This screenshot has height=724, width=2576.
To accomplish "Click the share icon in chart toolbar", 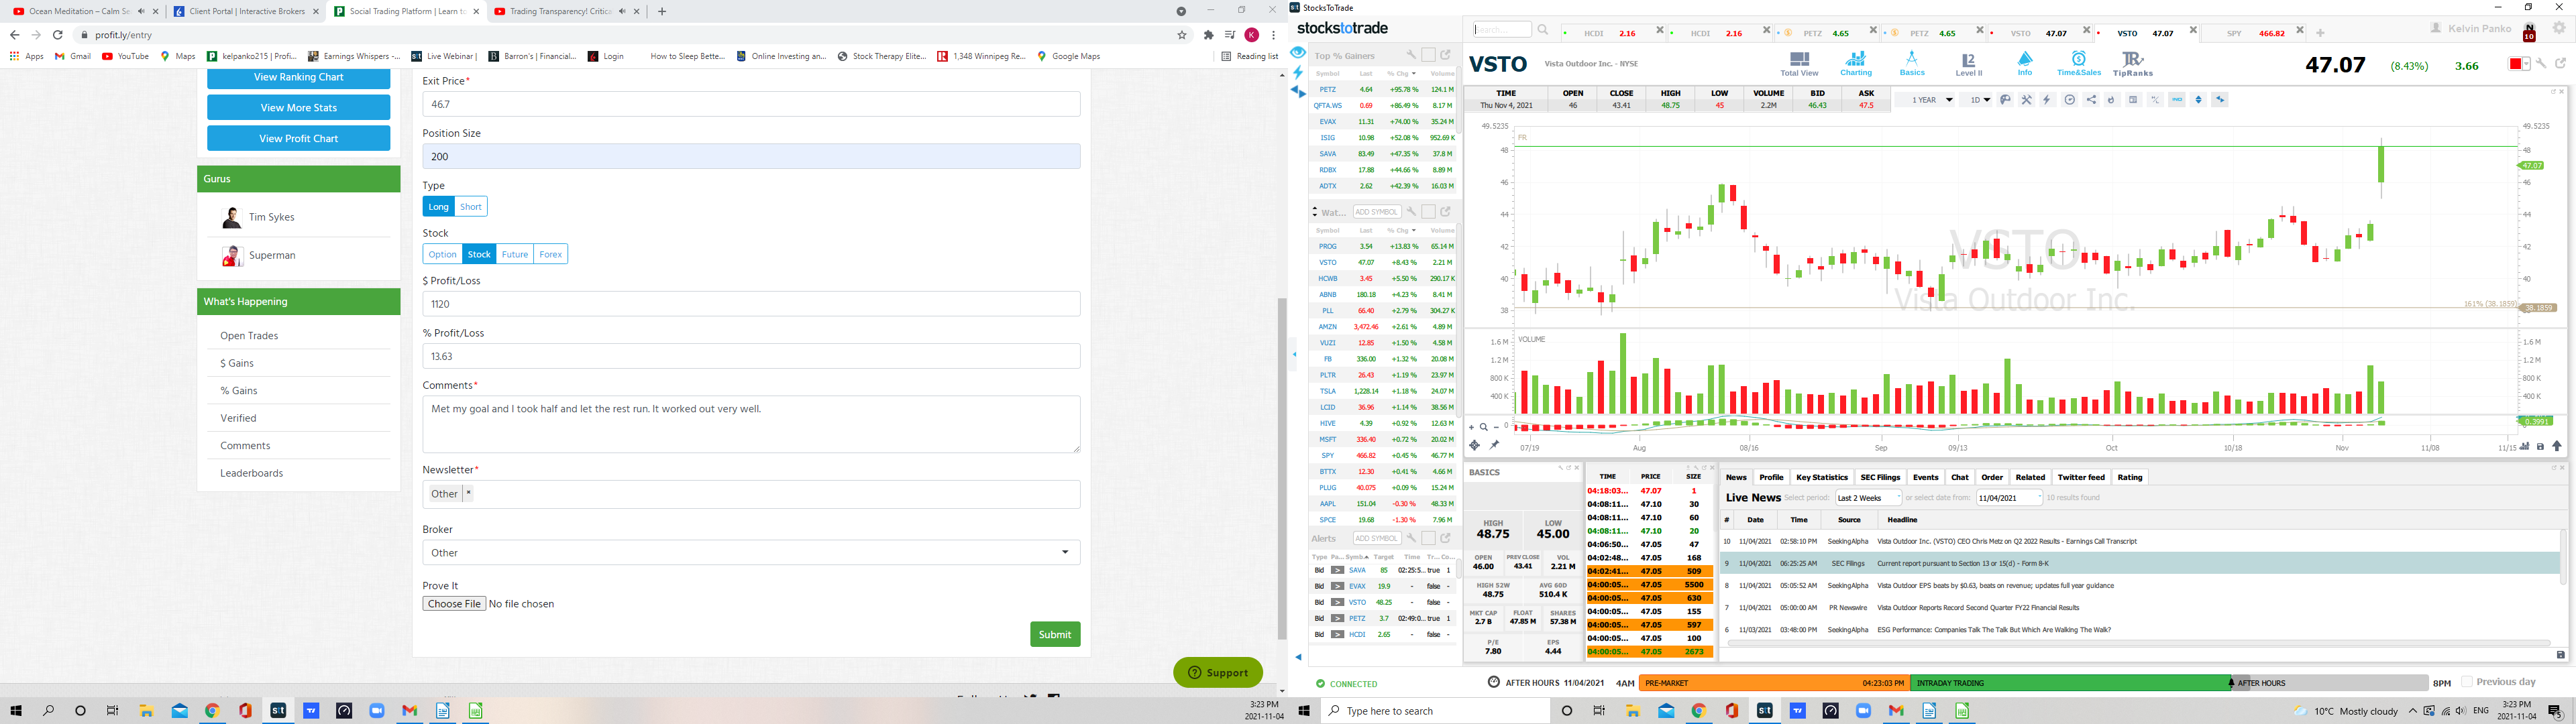I will pos(2091,100).
